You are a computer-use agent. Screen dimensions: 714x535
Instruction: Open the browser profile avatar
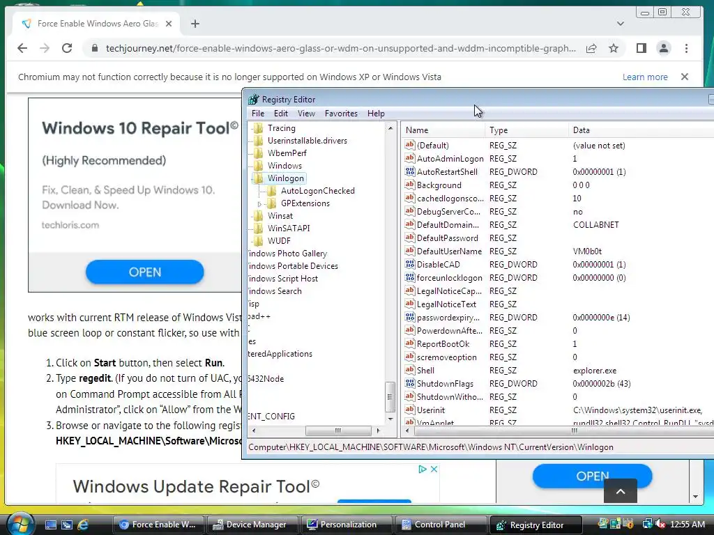click(x=664, y=48)
